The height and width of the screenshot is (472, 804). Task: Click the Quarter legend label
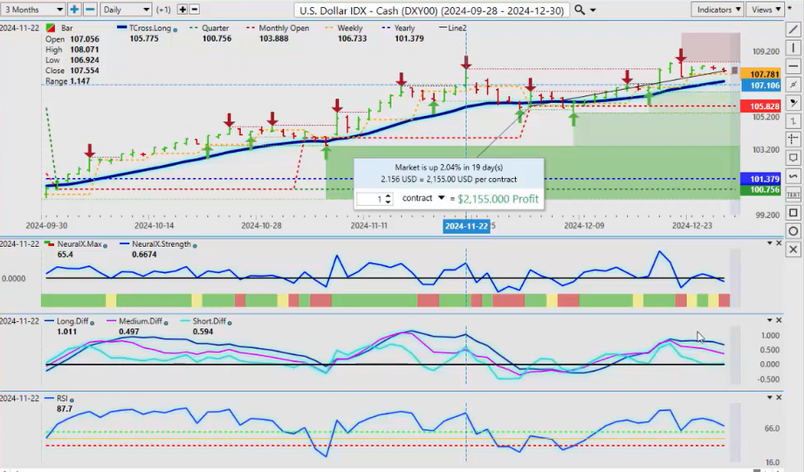click(216, 28)
